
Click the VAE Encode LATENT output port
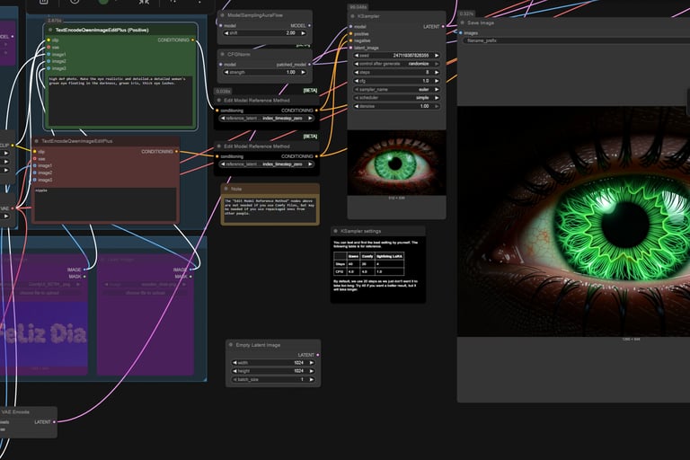[x=54, y=421]
